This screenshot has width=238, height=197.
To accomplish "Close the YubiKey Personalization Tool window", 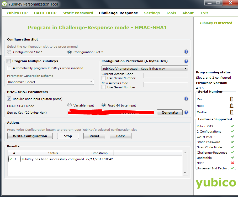I will 230,3.
